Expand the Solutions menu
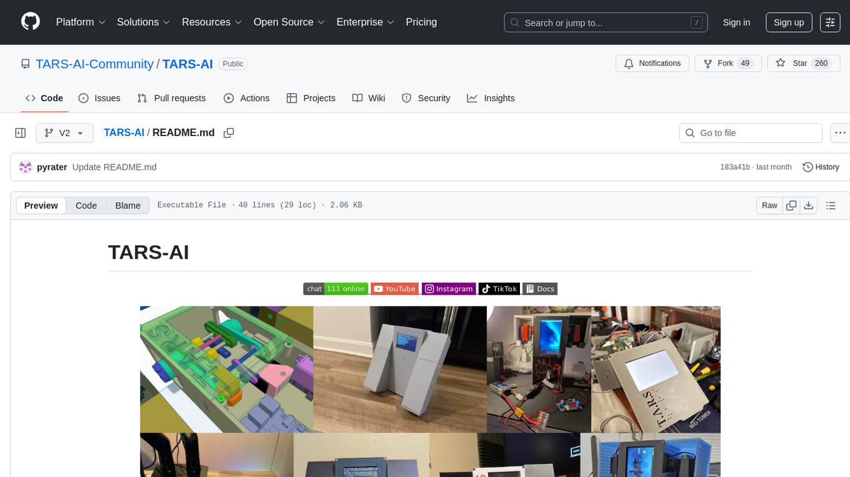Screen dimensions: 850x477 (144, 22)
